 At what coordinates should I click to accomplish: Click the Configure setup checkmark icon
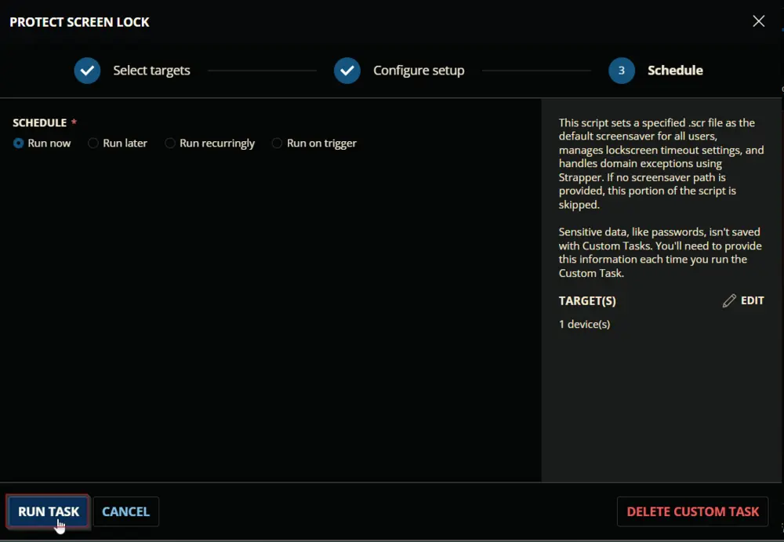click(x=347, y=71)
